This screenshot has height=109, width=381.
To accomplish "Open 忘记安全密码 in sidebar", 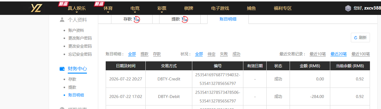I will (80, 54).
